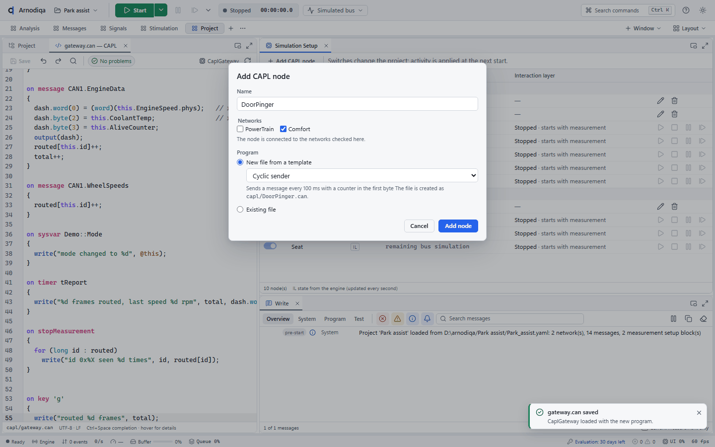Click the 'No problems' status button
Viewport: 715px width, 447px height.
[112, 61]
